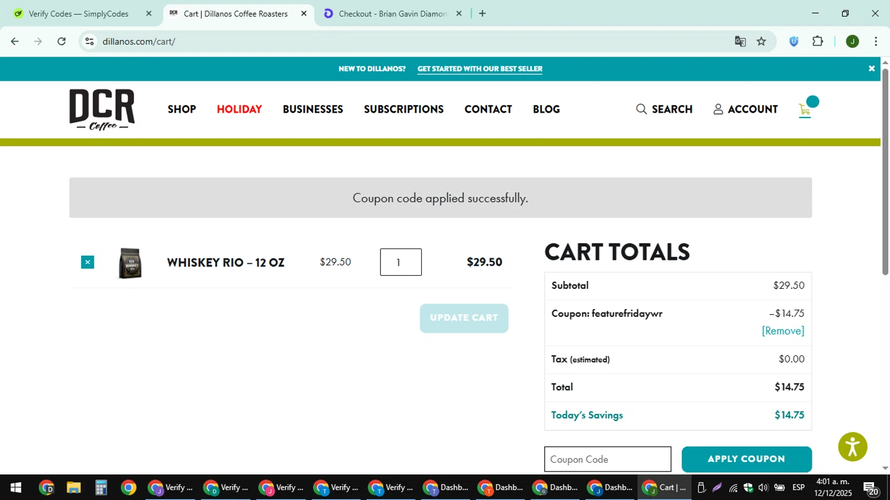Close the teal promo banner
Screen dimensions: 890x500
(872, 69)
